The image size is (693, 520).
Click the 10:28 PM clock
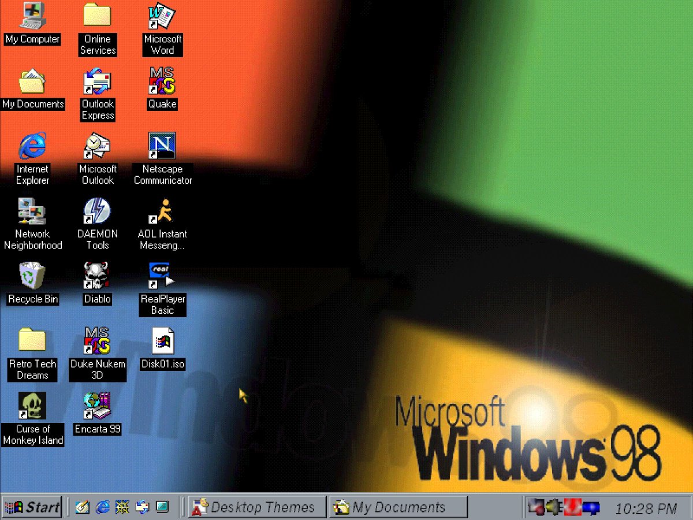coord(646,508)
